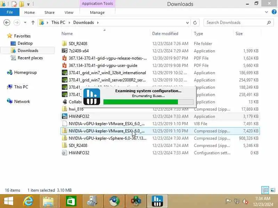Switch to details view layout icon

265,190
